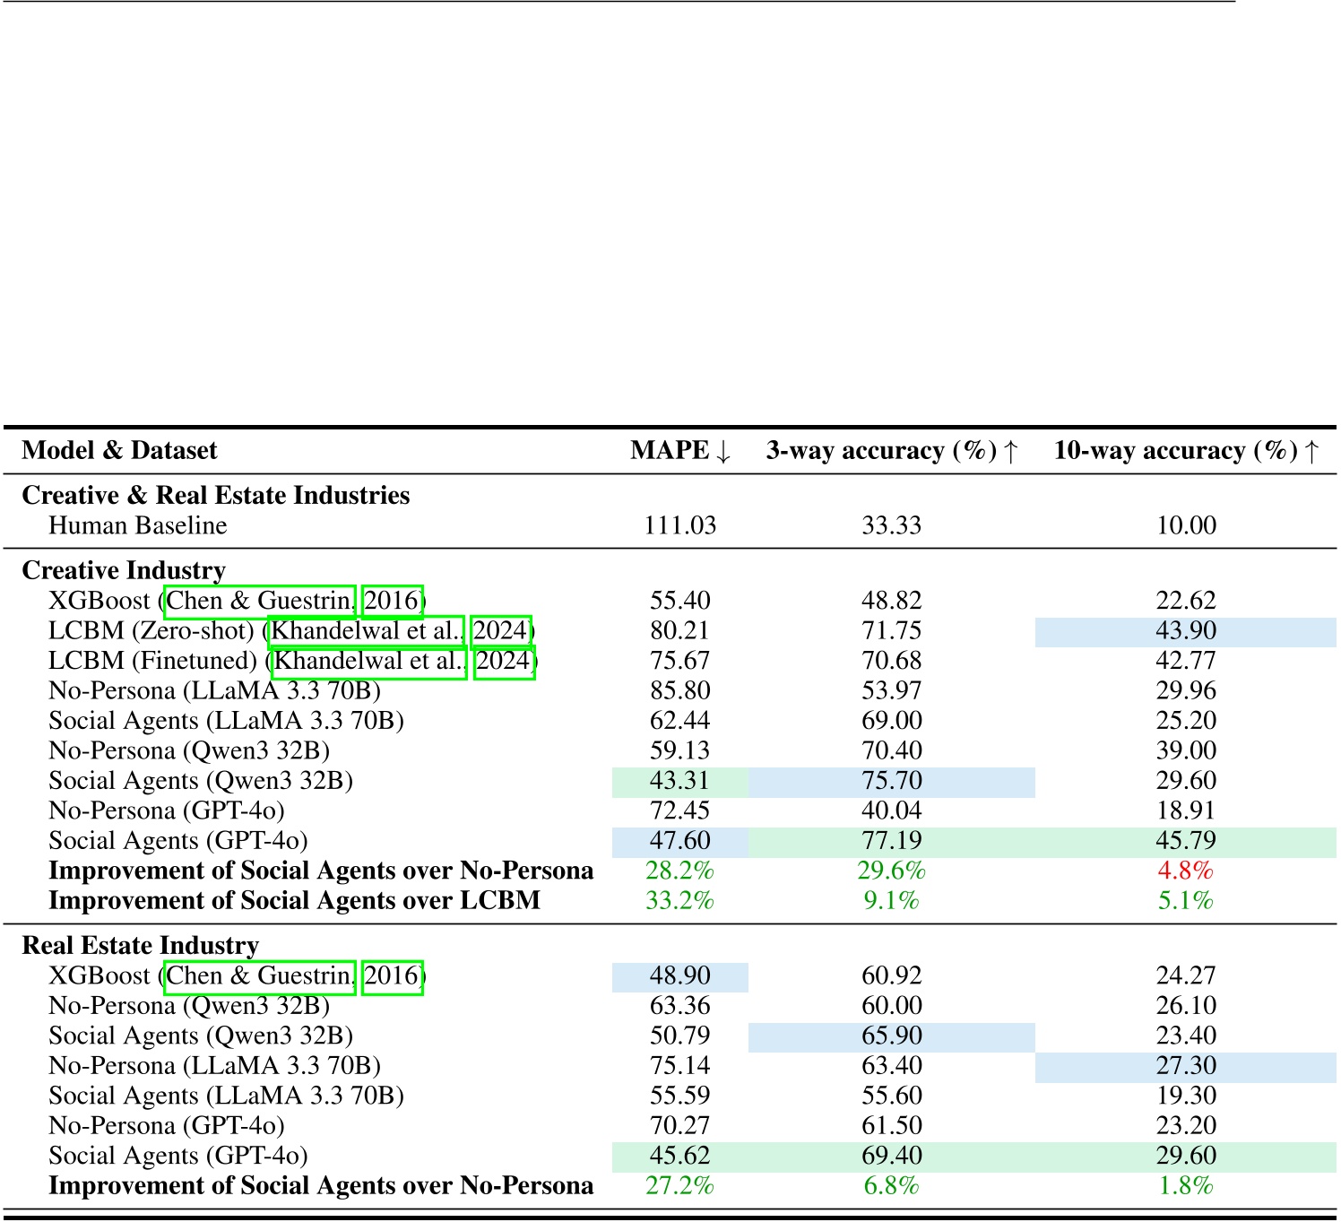The width and height of the screenshot is (1341, 1222).
Task: Click the highlighted 43.31 MAPE cell
Action: click(680, 780)
